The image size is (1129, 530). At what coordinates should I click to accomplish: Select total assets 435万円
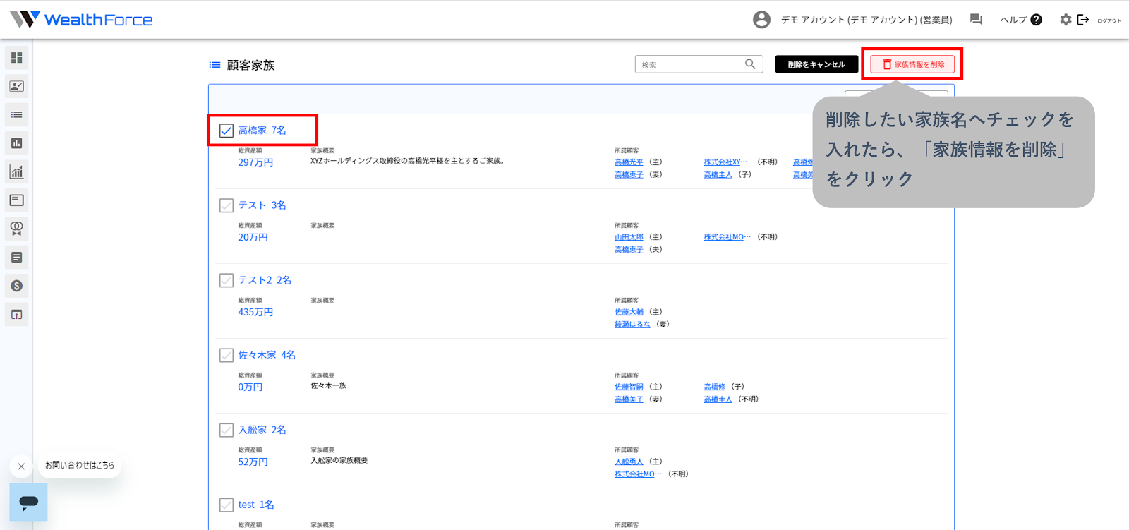[255, 312]
